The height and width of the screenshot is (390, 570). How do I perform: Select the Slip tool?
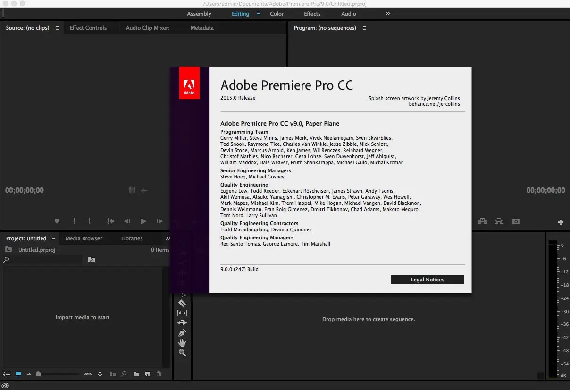[182, 313]
